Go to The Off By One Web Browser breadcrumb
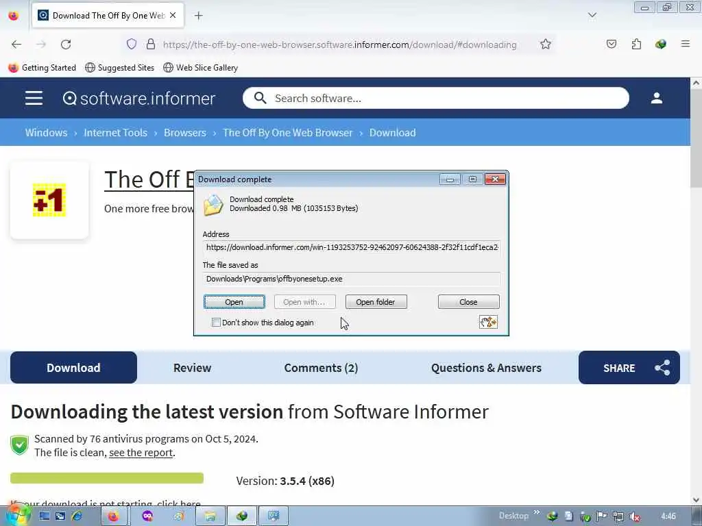 click(x=288, y=133)
